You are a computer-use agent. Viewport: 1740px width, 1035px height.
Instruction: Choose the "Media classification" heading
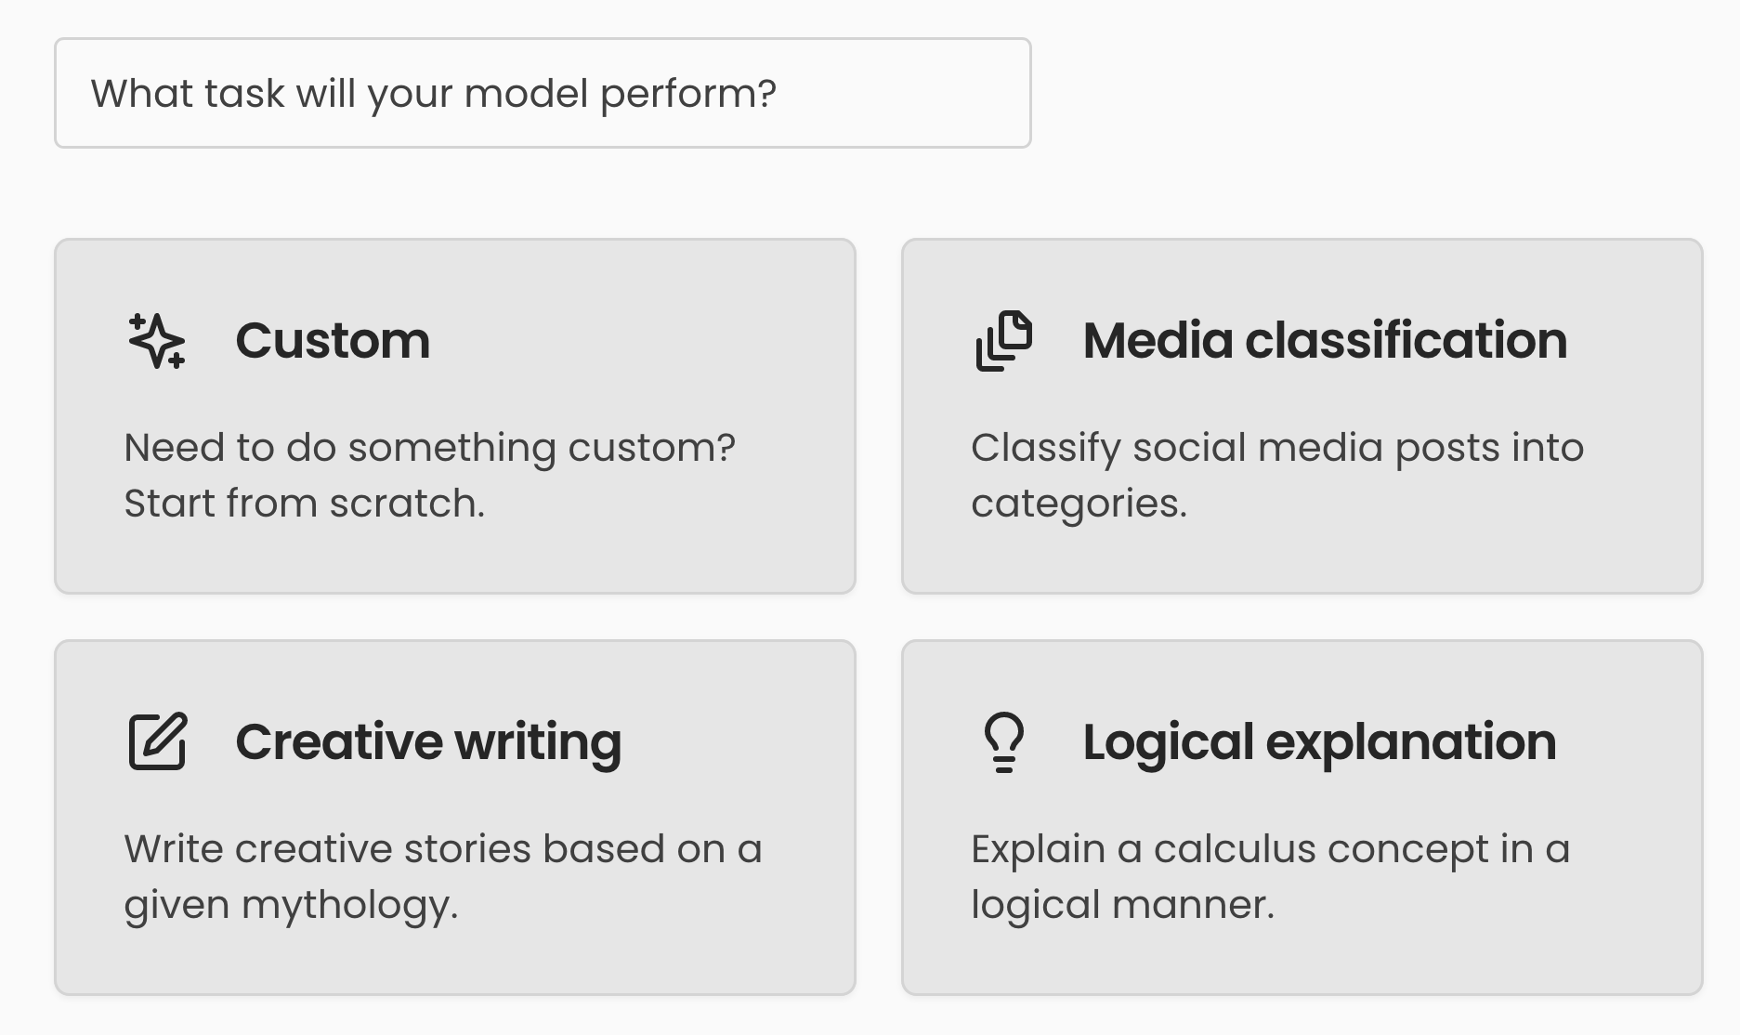point(1325,341)
